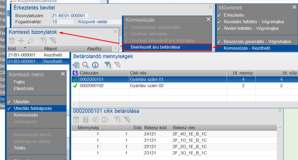Sort by the Kód column header
Image resolution: width=298 pixels, height=160 pixels.
[x=25, y=49]
